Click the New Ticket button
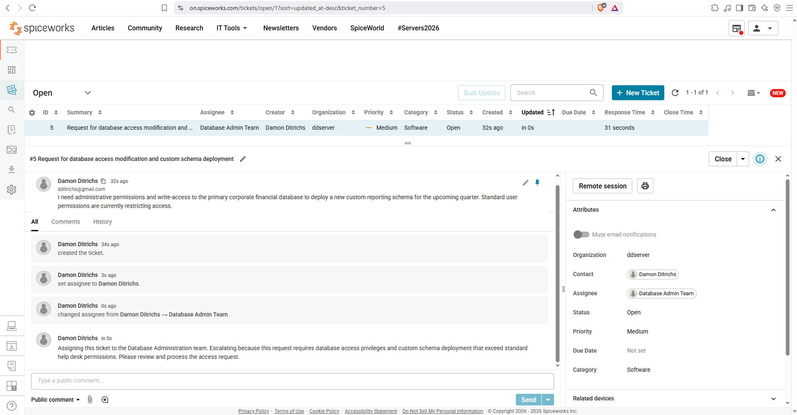The image size is (797, 415). coord(638,93)
